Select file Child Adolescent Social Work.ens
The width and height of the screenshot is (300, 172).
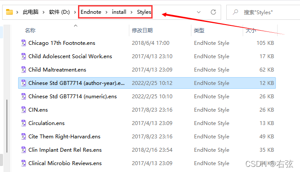pos(70,56)
